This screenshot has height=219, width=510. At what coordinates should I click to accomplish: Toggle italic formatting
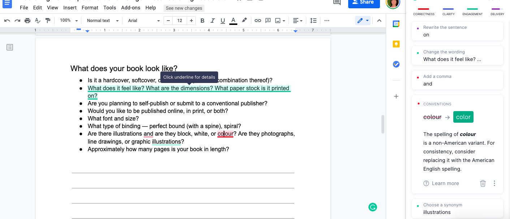pos(213,20)
